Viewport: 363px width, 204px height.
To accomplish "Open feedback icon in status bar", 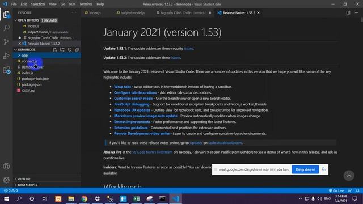I will coord(349,190).
